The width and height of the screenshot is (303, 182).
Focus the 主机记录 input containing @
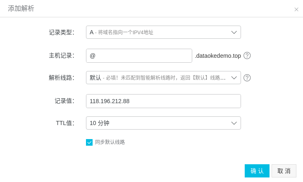click(139, 56)
